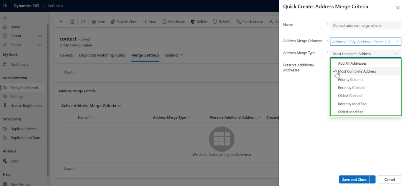The width and height of the screenshot is (406, 186).
Task: Open the Dynamics 365 app launcher waffle
Action: point(5,6)
